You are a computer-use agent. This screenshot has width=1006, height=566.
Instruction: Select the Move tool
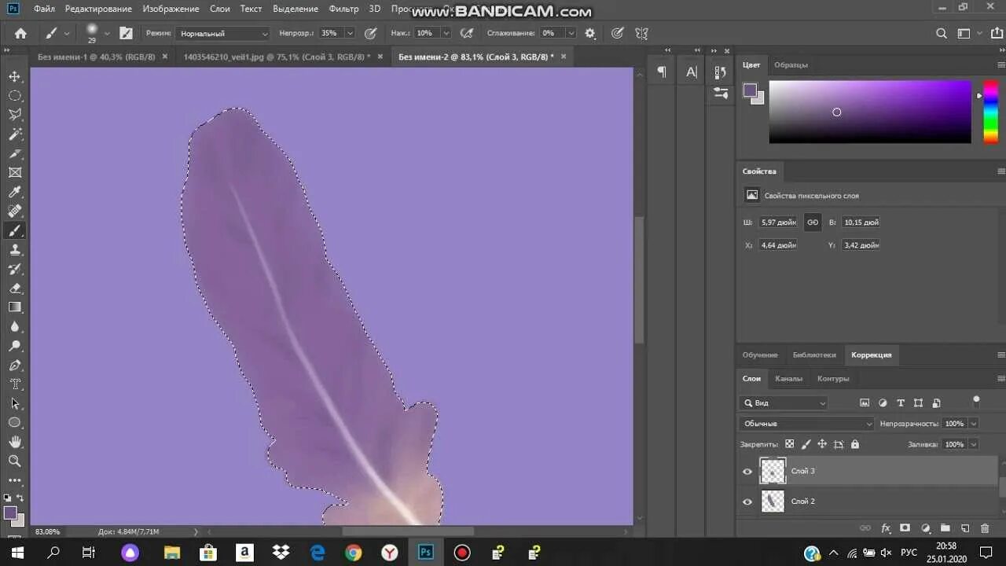(x=15, y=76)
